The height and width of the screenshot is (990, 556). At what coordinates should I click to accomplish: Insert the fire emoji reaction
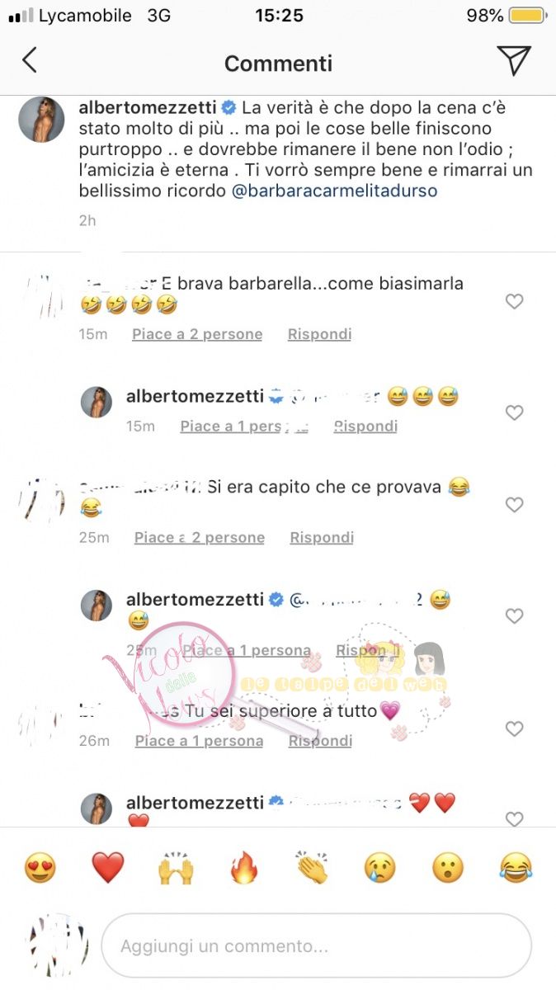pyautogui.click(x=244, y=868)
